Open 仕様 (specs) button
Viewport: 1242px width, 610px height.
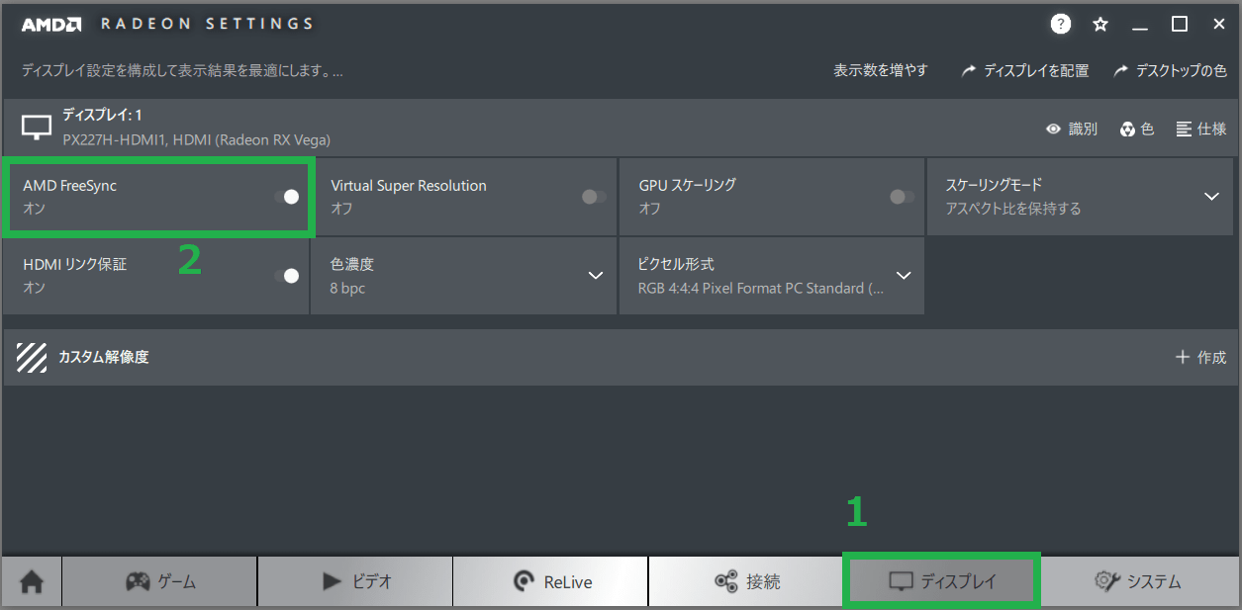pyautogui.click(x=1201, y=129)
